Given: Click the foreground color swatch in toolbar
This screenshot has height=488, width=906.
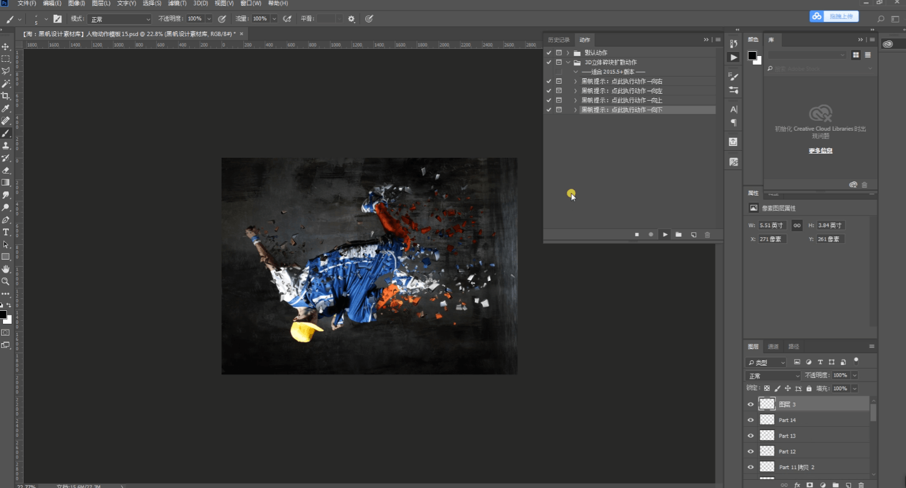Looking at the screenshot, I should (3, 315).
